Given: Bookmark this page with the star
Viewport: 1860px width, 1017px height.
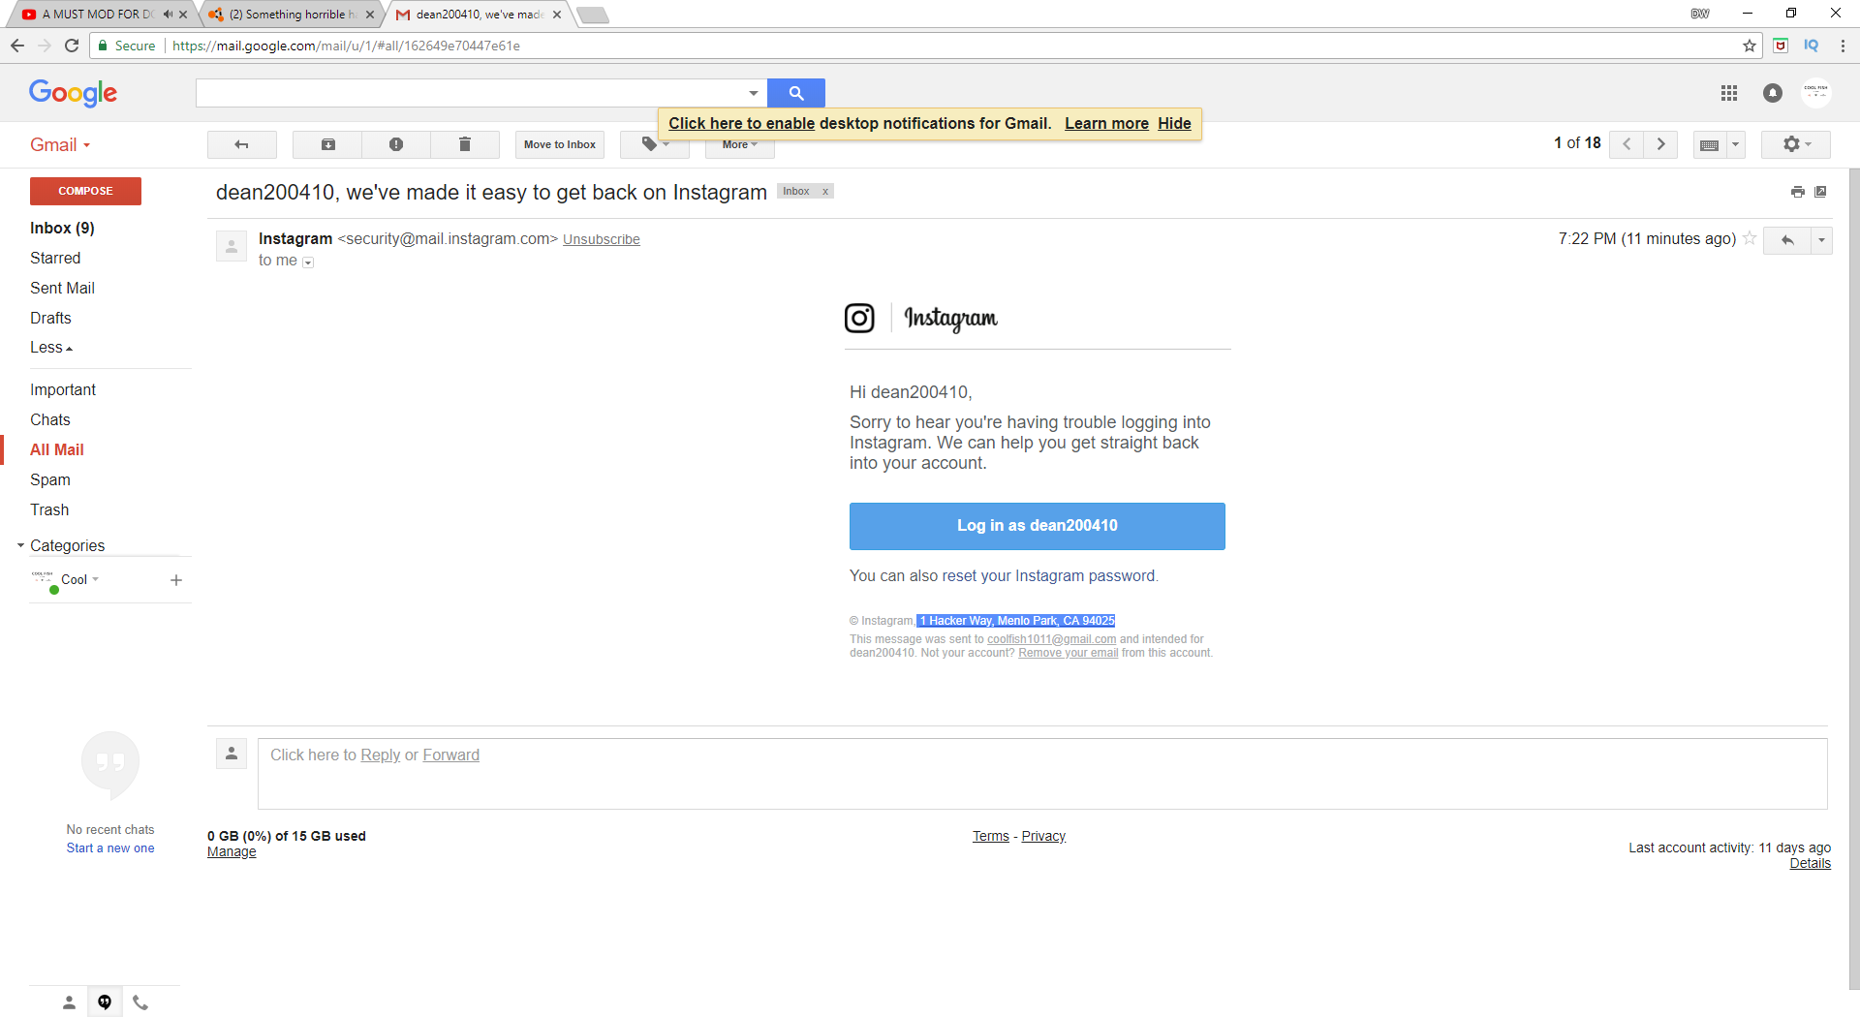Looking at the screenshot, I should tap(1750, 46).
